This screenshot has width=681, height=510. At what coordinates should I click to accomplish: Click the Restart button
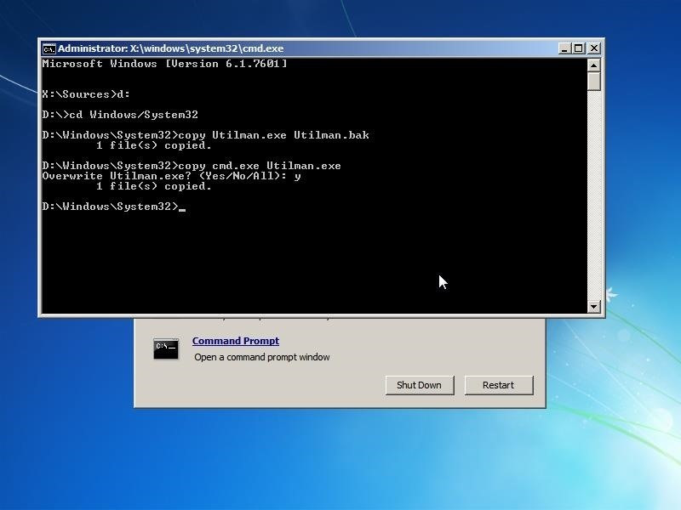[499, 385]
